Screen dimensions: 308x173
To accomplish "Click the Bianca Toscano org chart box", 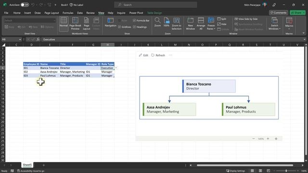I will coord(209,86).
